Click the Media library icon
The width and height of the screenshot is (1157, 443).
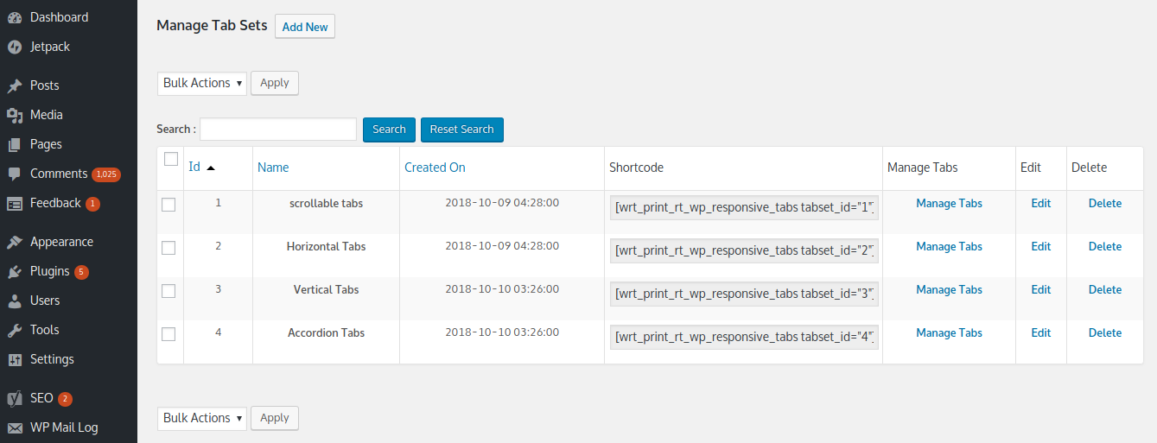(15, 115)
